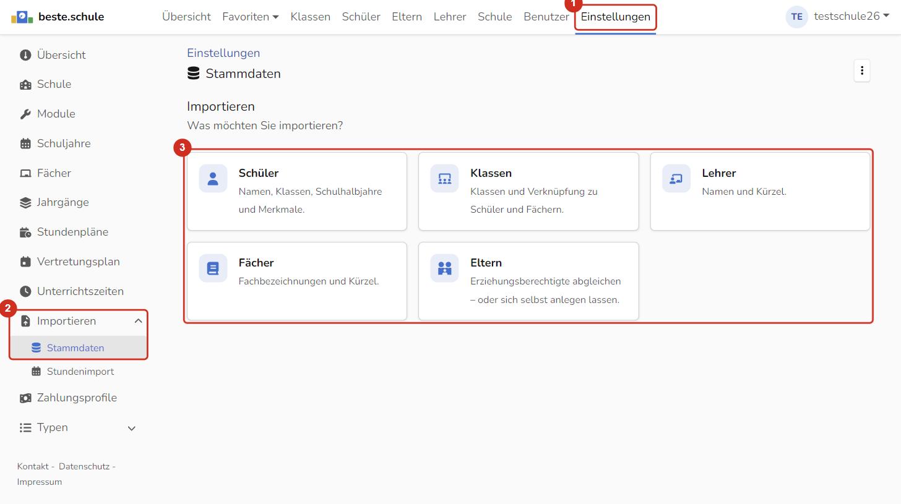901x504 pixels.
Task: Open the Lehrer top menu item
Action: pyautogui.click(x=450, y=17)
